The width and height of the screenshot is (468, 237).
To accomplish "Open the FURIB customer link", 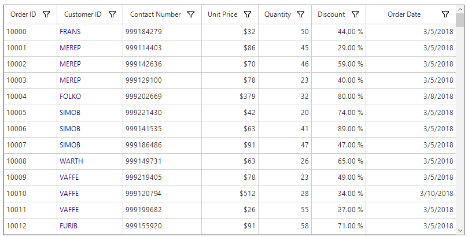I will pos(68,225).
